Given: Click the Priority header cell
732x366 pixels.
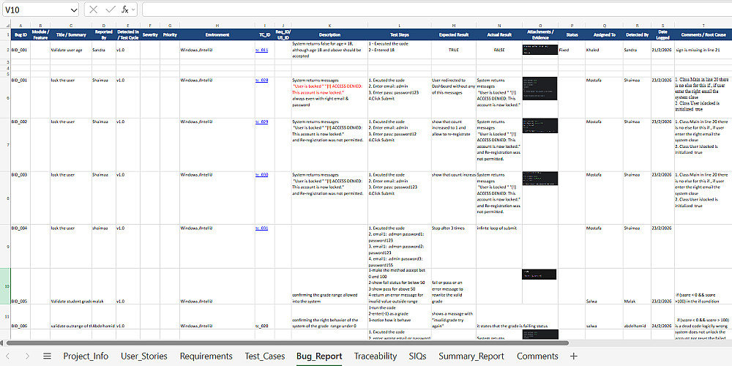Looking at the screenshot, I should click(170, 34).
